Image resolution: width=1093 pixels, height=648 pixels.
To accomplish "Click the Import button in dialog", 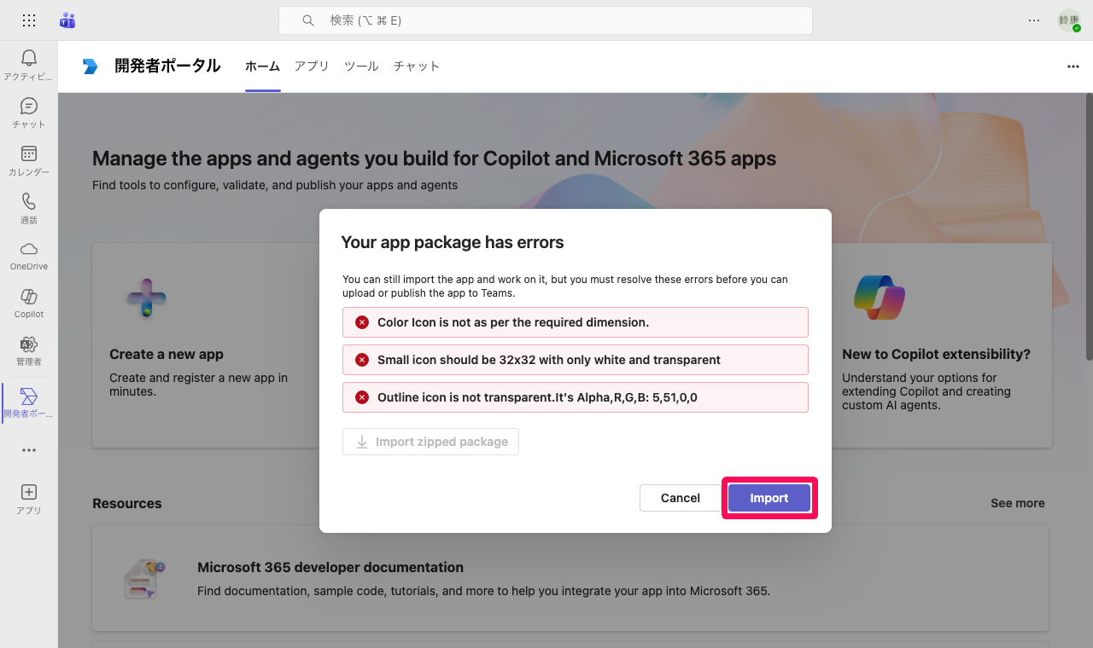I will [769, 498].
